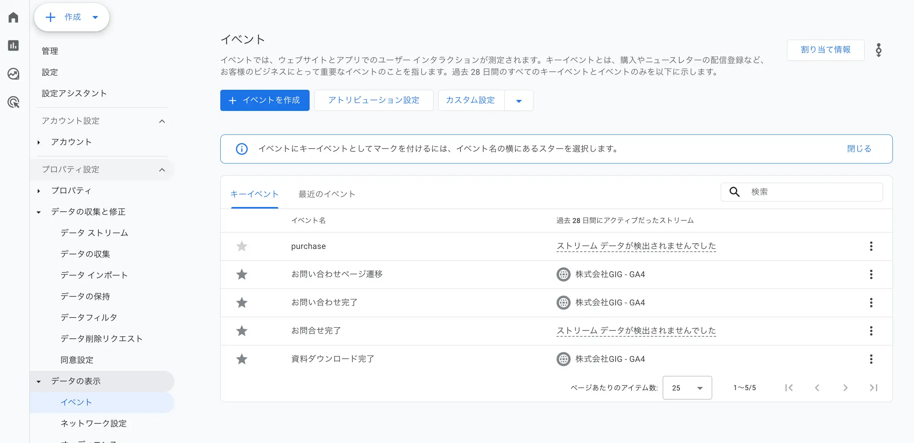Viewport: 914px width, 443px height.
Task: Click the 作成 button
Action: [71, 17]
